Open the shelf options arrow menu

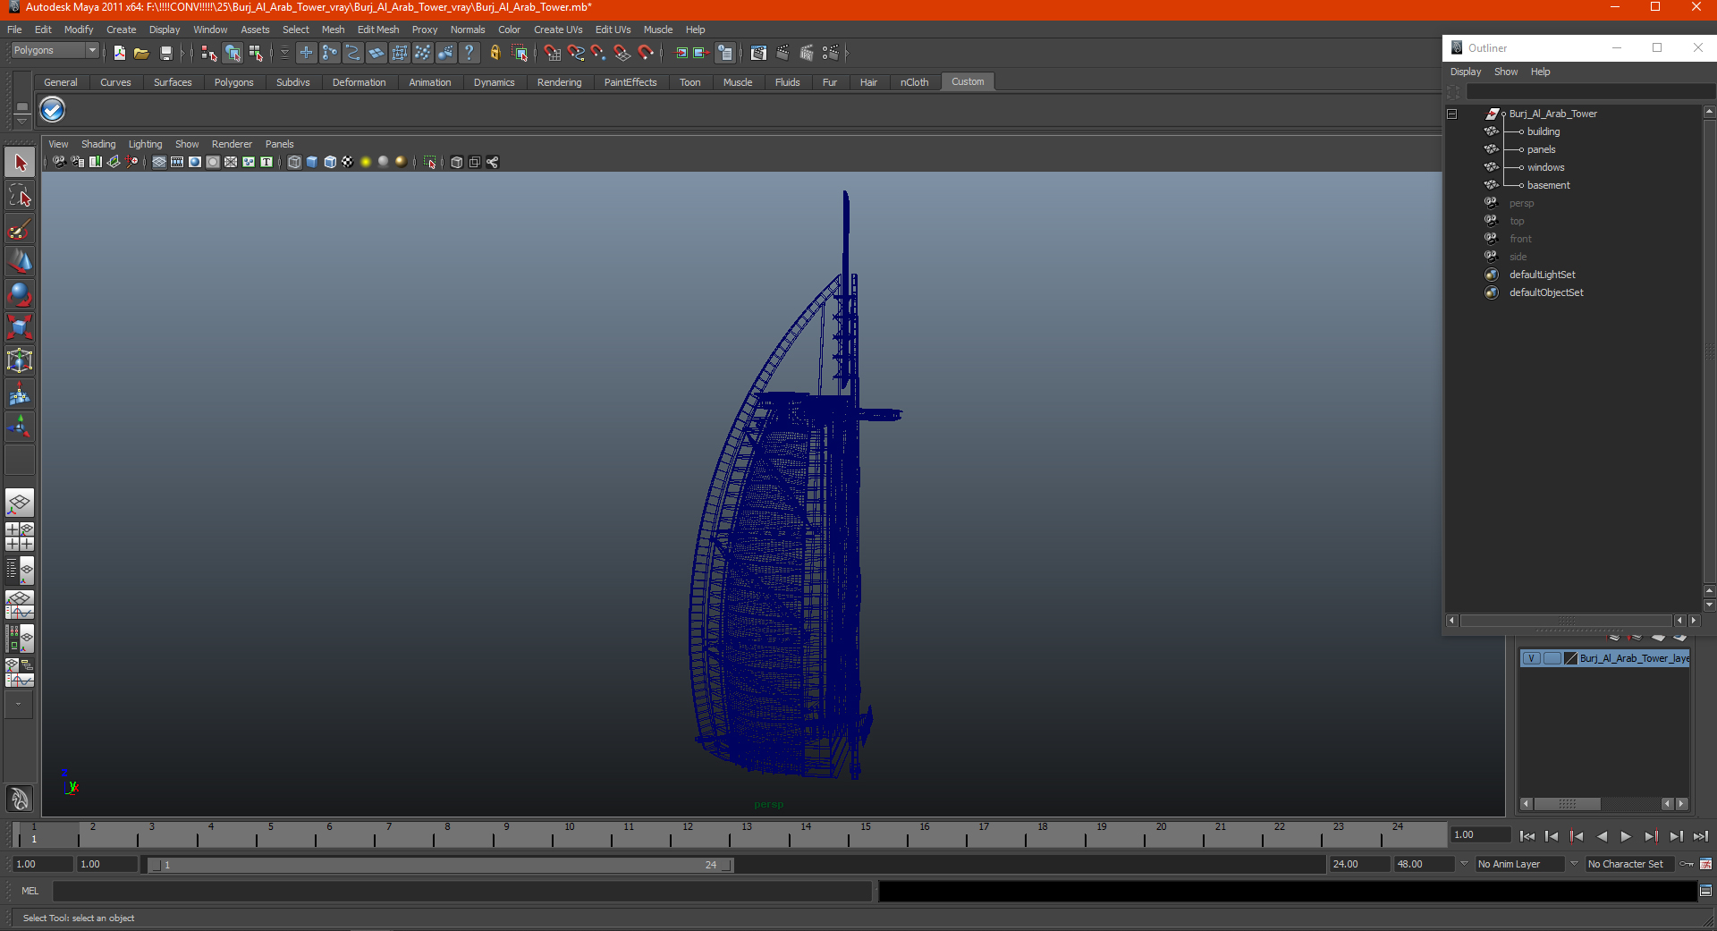(21, 120)
